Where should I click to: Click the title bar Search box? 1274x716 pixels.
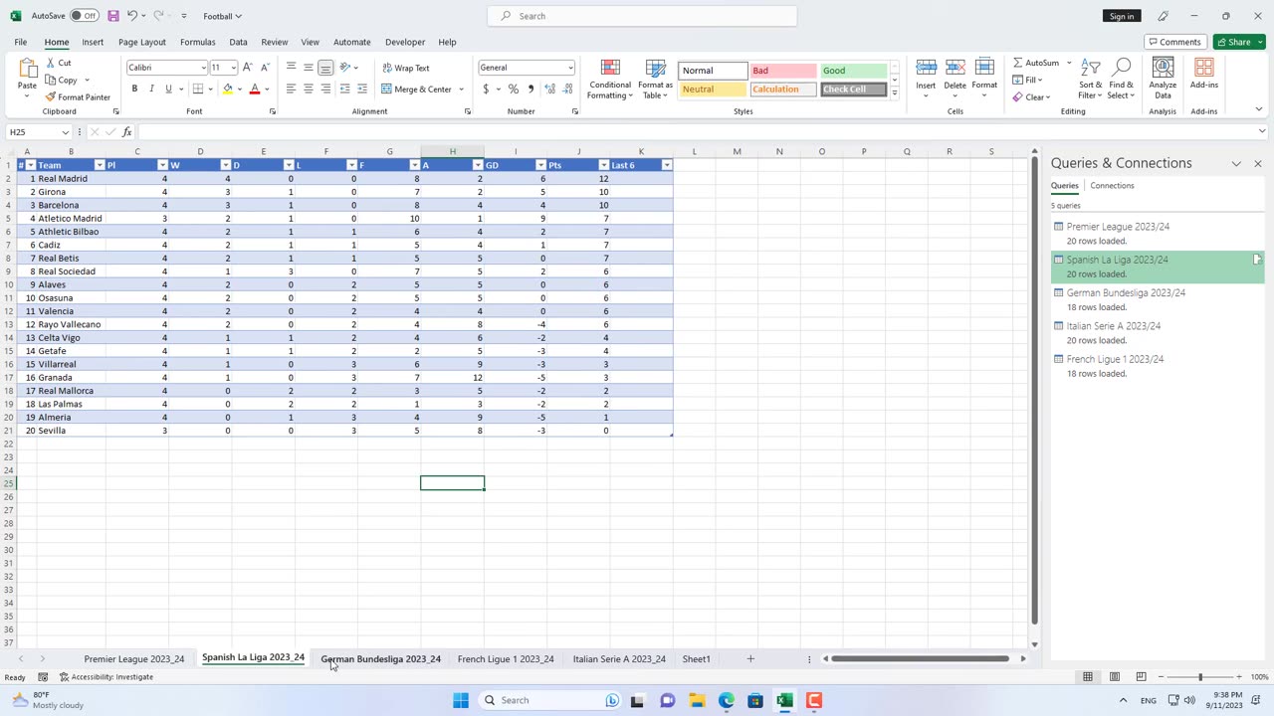point(642,16)
